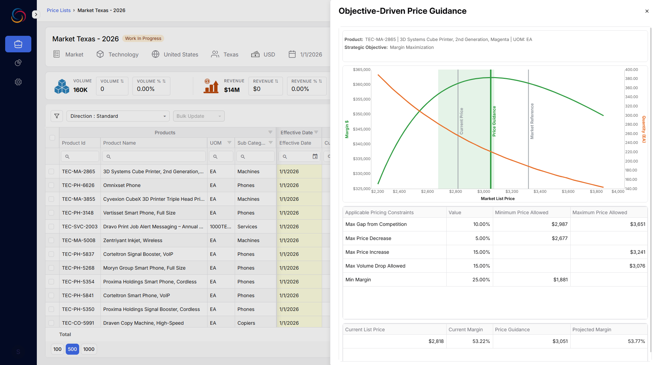Check the TEC-SVC-2003 row checkbox
This screenshot has width=657, height=365.
click(x=51, y=227)
